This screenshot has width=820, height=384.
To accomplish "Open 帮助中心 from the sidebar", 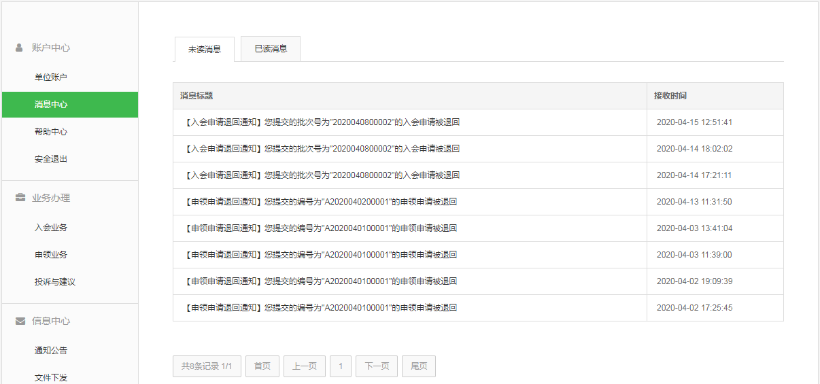I will coord(51,132).
